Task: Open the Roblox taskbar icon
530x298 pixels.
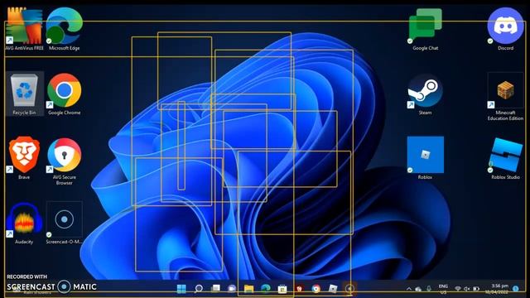Action: click(x=333, y=289)
